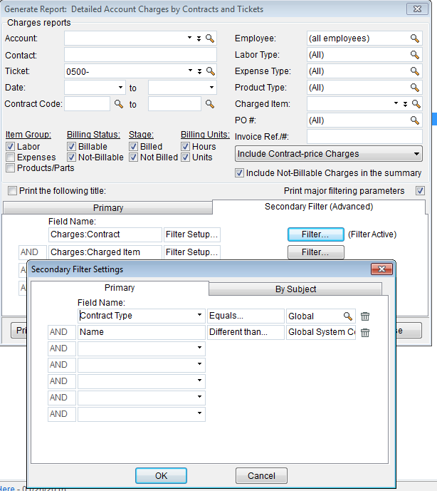
Task: Click Labor Type search magnifier icon
Action: (x=415, y=55)
